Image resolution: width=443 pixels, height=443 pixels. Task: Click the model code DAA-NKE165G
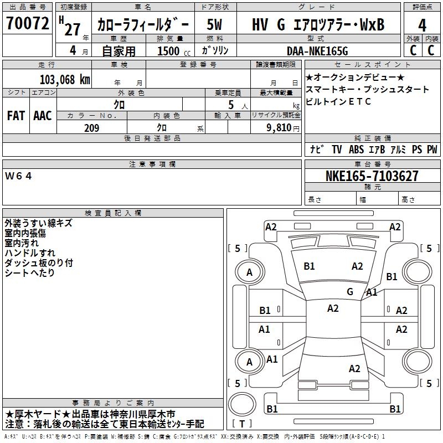tap(317, 51)
